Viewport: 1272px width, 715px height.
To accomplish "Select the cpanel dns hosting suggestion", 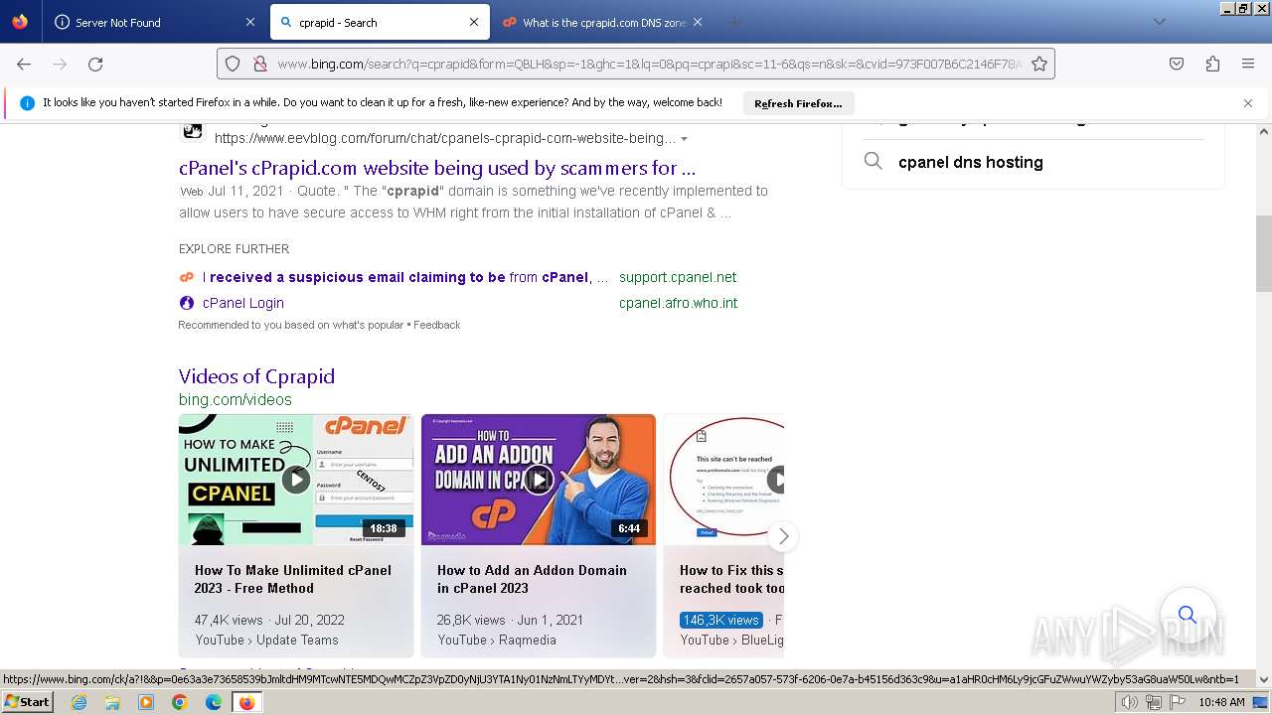I will click(x=971, y=162).
